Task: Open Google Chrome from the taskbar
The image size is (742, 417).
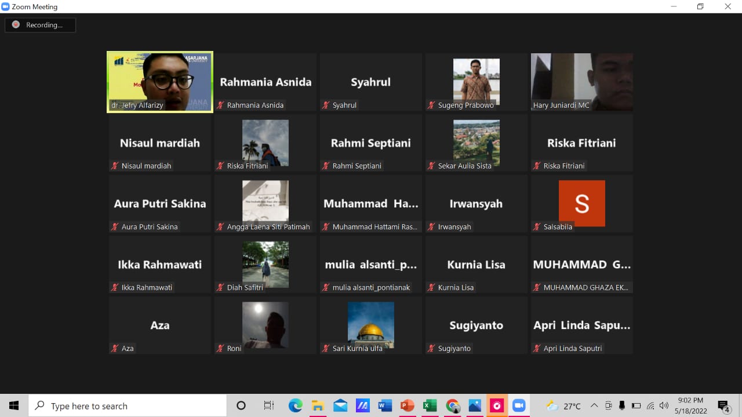Action: point(453,406)
